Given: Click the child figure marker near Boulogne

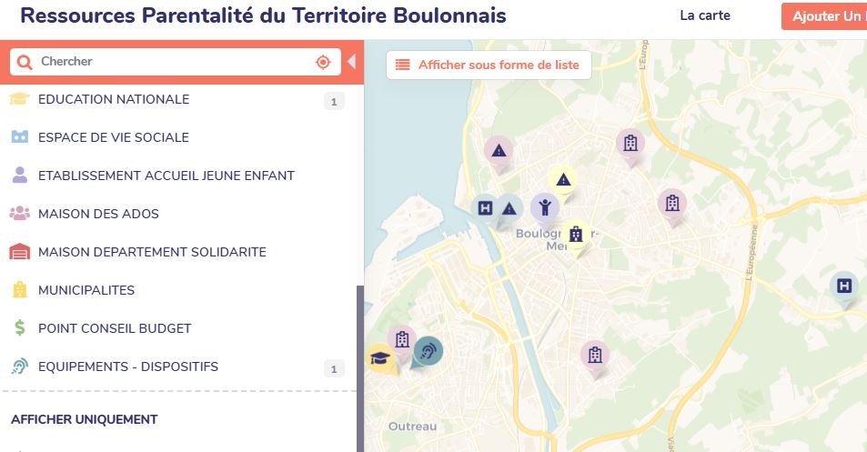Looking at the screenshot, I should 545,208.
